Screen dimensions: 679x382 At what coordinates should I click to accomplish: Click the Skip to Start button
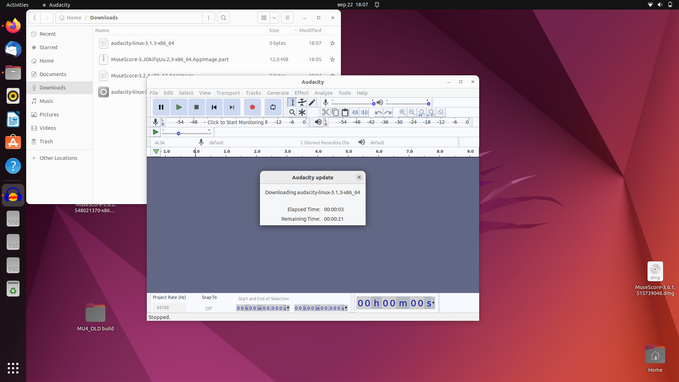214,107
